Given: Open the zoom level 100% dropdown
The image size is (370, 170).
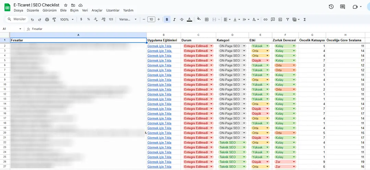Looking at the screenshot, I should pyautogui.click(x=66, y=19).
